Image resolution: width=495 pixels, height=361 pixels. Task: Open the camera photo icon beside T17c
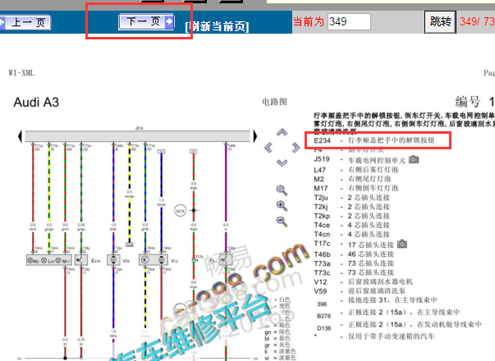[x=402, y=244]
